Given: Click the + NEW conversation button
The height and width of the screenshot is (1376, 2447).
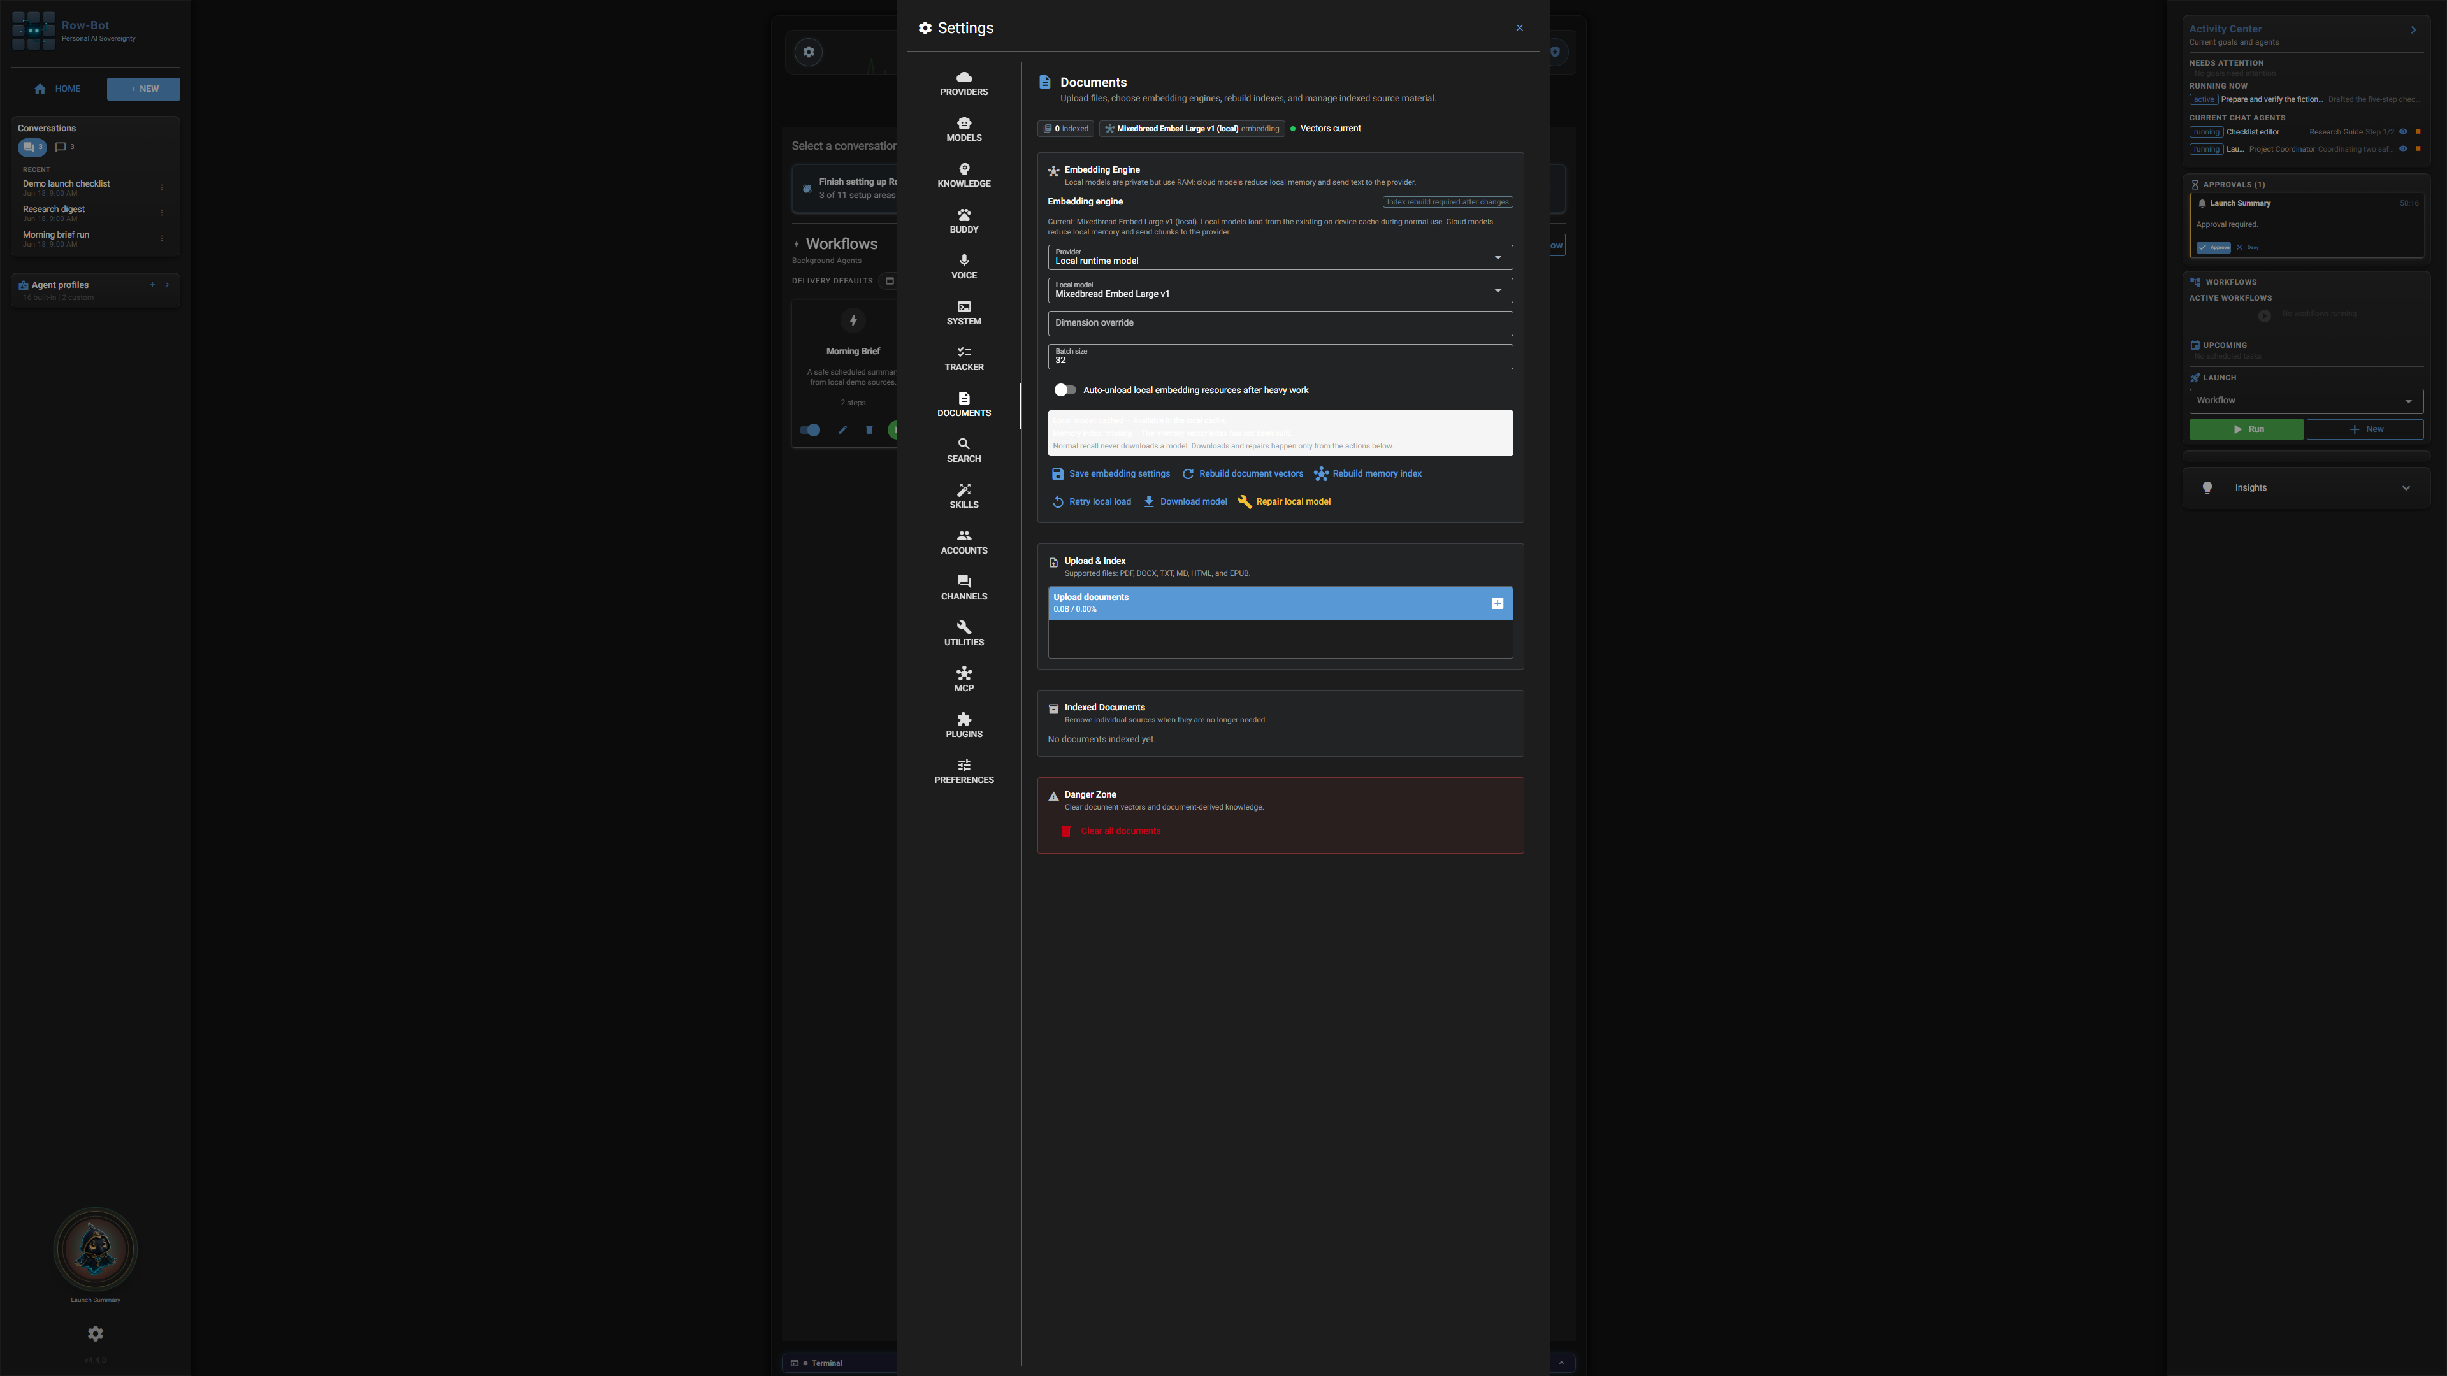Looking at the screenshot, I should [x=143, y=89].
